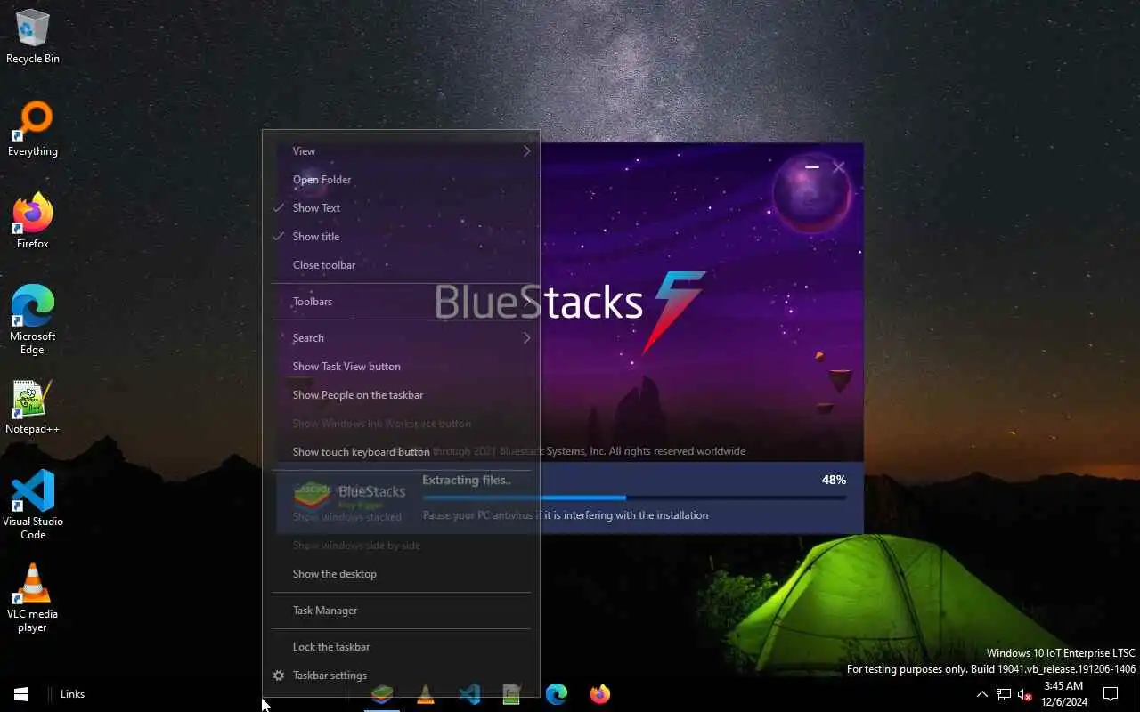Click the antivirus interference notice text

[x=566, y=515]
